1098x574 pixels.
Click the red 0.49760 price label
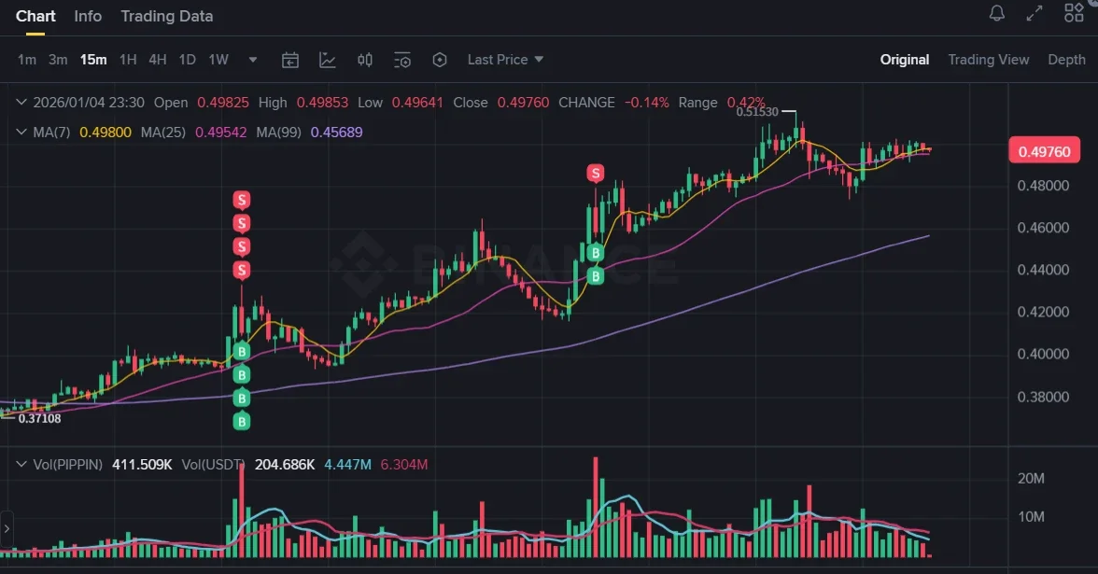(1045, 151)
